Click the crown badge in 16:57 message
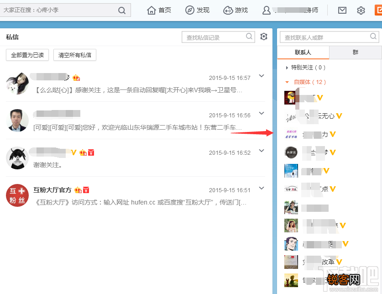 [76, 78]
